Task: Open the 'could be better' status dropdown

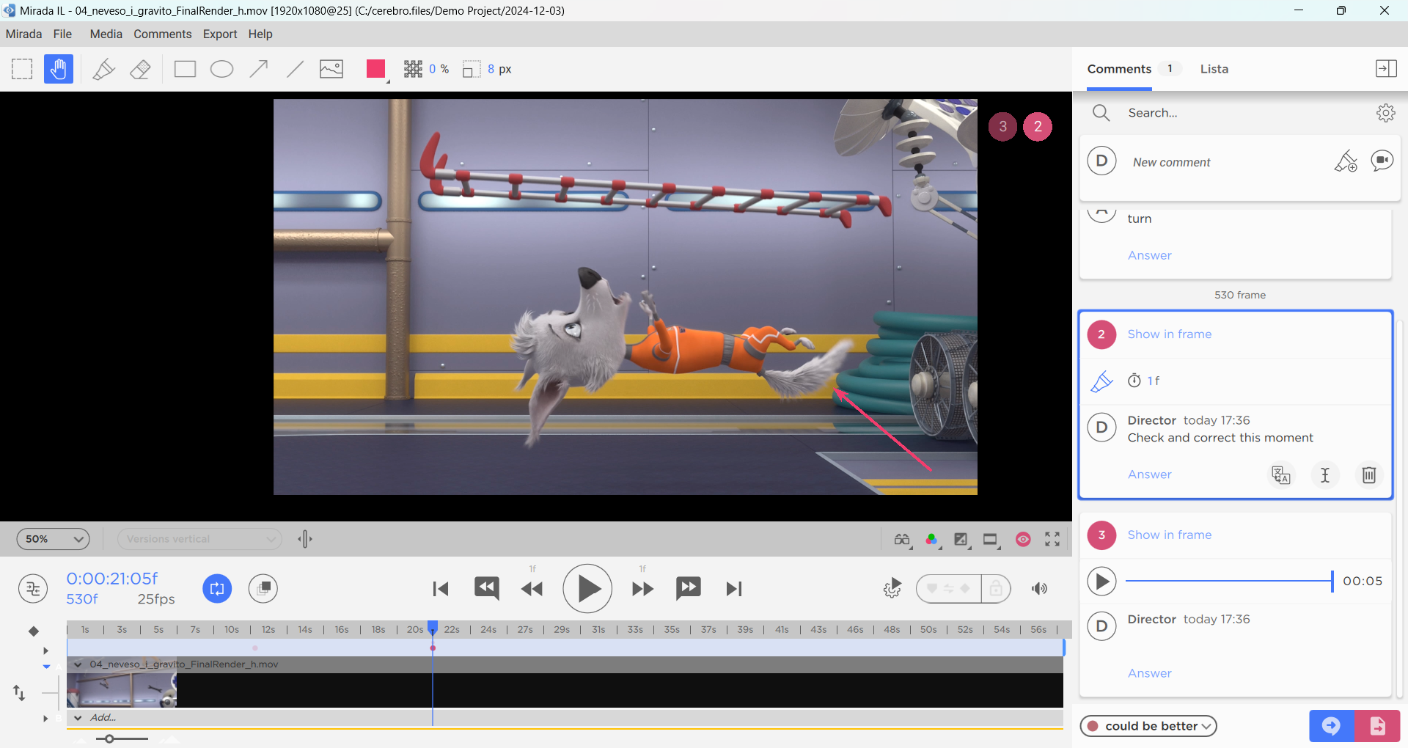Action: pyautogui.click(x=1148, y=726)
